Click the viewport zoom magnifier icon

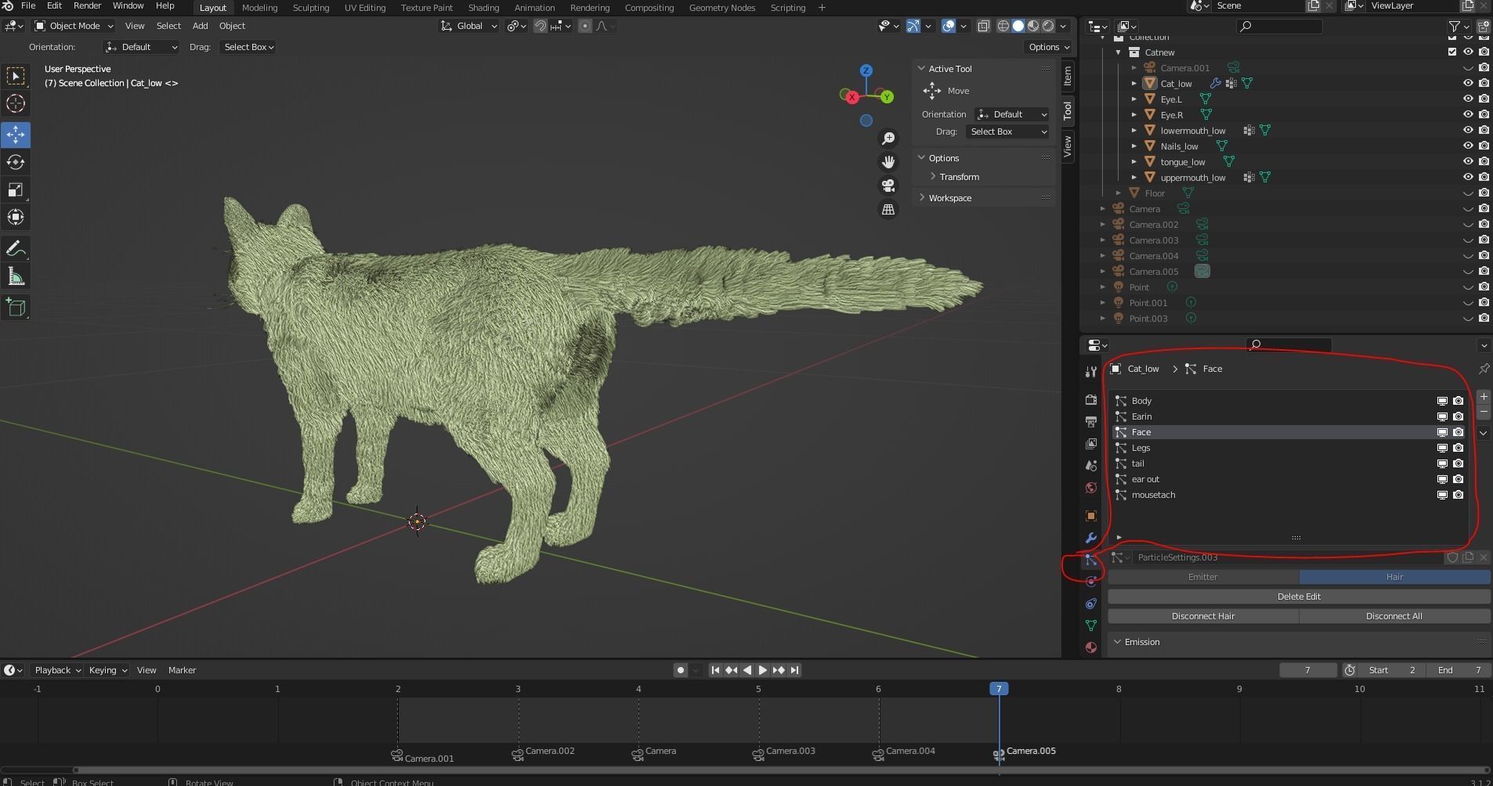888,139
